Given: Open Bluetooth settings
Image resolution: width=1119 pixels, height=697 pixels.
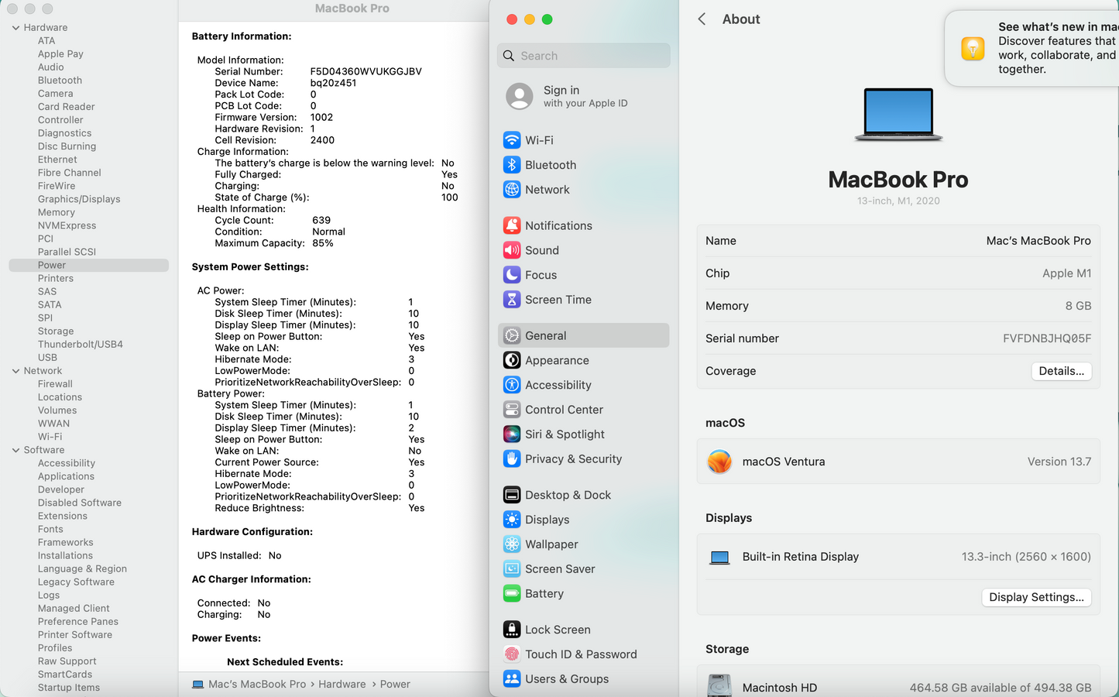Looking at the screenshot, I should point(550,164).
